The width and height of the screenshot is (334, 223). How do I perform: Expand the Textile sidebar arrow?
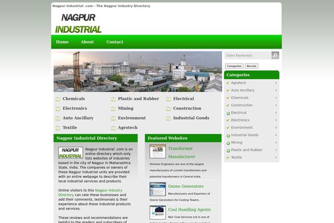(x=276, y=157)
